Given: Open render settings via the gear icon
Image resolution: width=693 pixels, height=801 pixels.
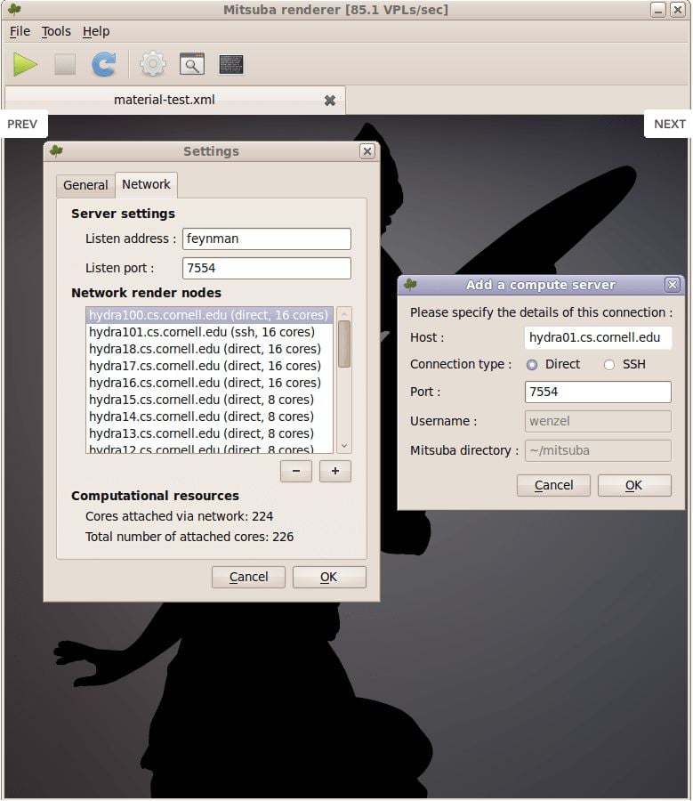Looking at the screenshot, I should click(153, 65).
